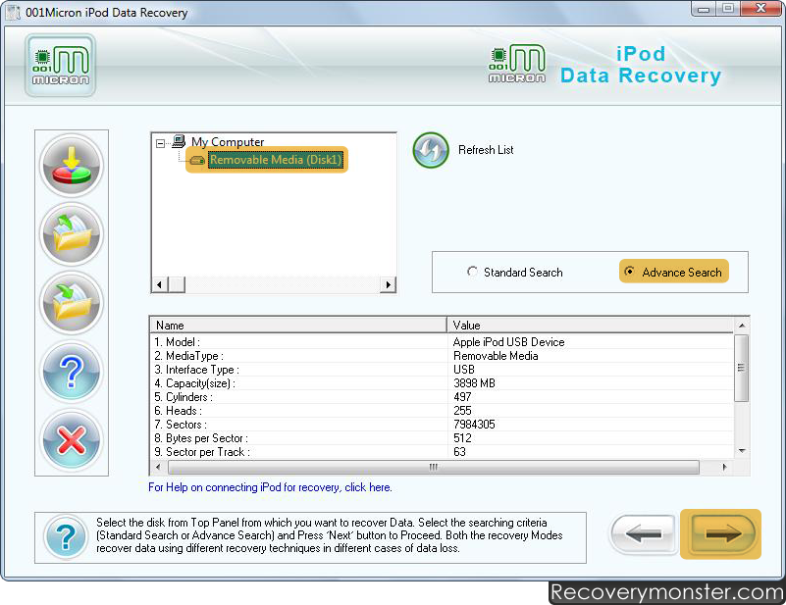
Task: Click the '5. Cylinders :' row name
Action: 183,397
